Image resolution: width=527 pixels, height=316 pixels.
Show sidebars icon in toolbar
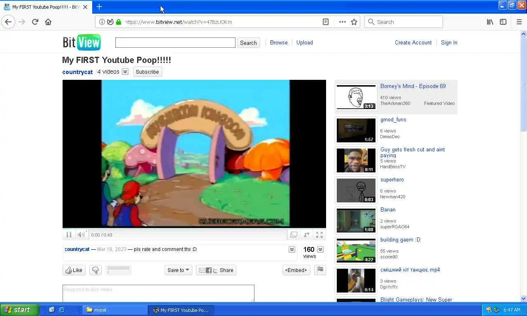pyautogui.click(x=503, y=22)
